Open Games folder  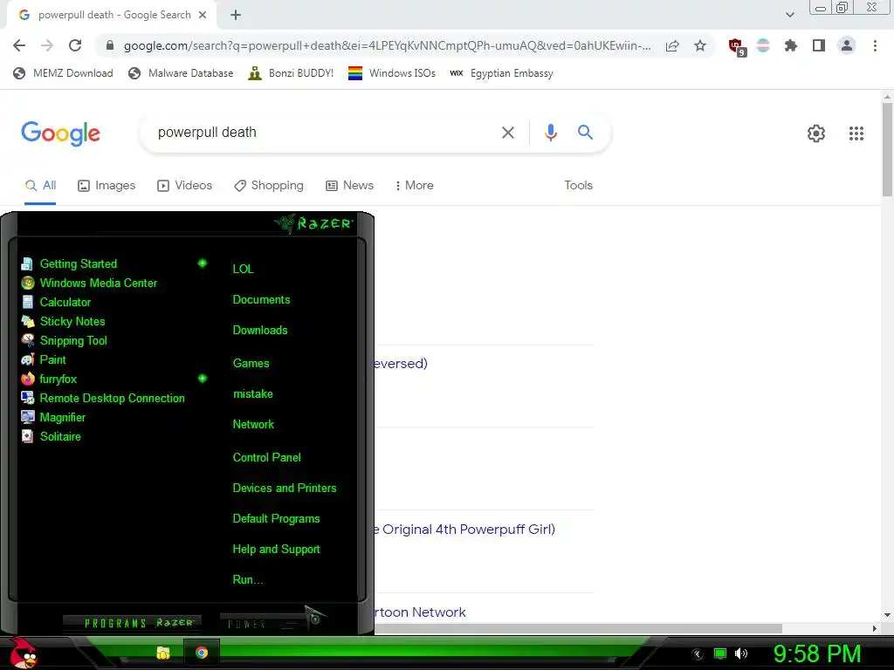click(251, 364)
